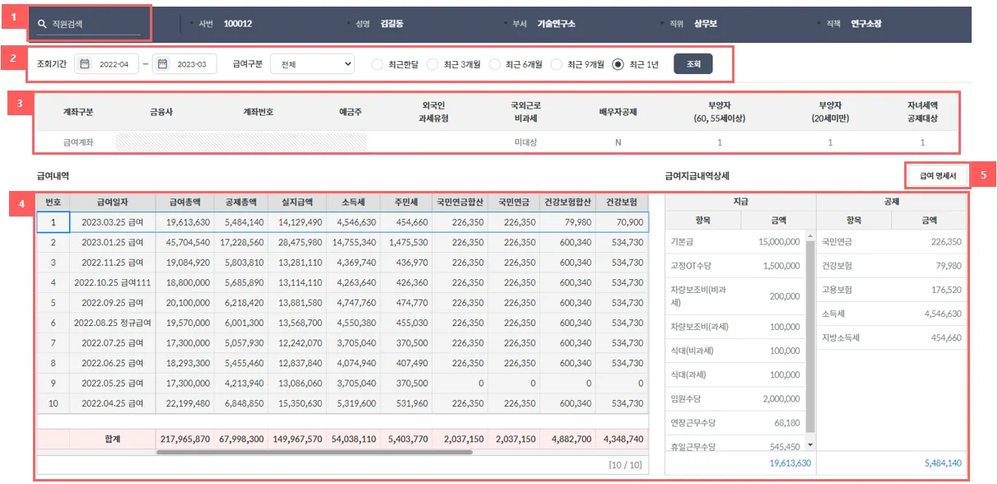Click the 연구소장 job title value

866,24
